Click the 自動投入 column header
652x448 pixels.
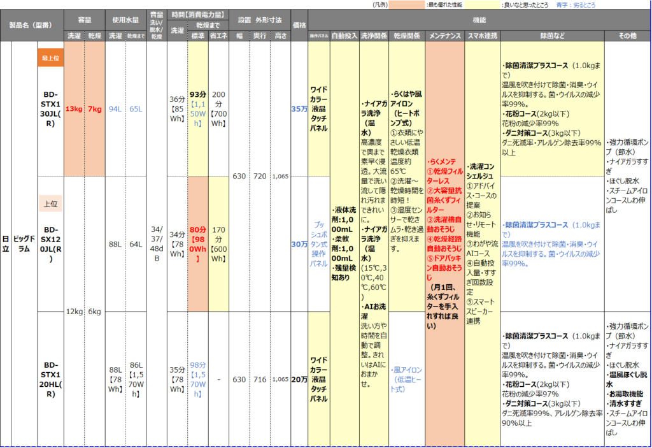pos(344,36)
